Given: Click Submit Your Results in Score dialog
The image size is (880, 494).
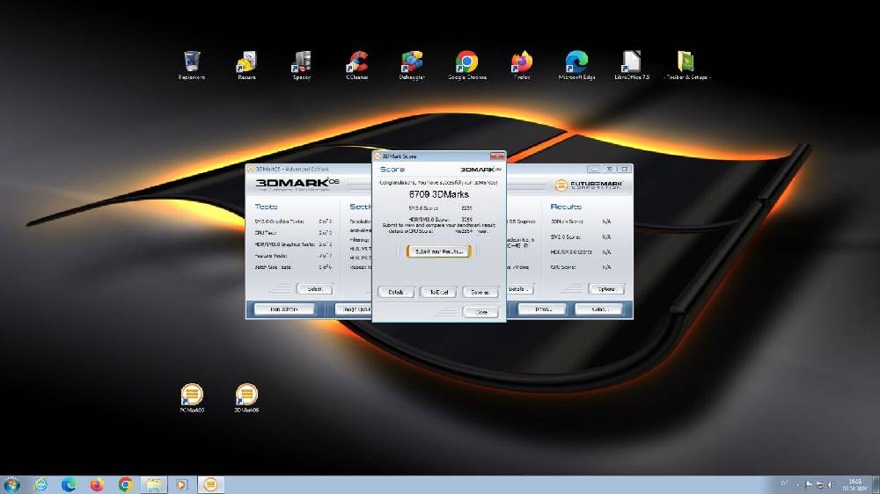Looking at the screenshot, I should pyautogui.click(x=439, y=251).
